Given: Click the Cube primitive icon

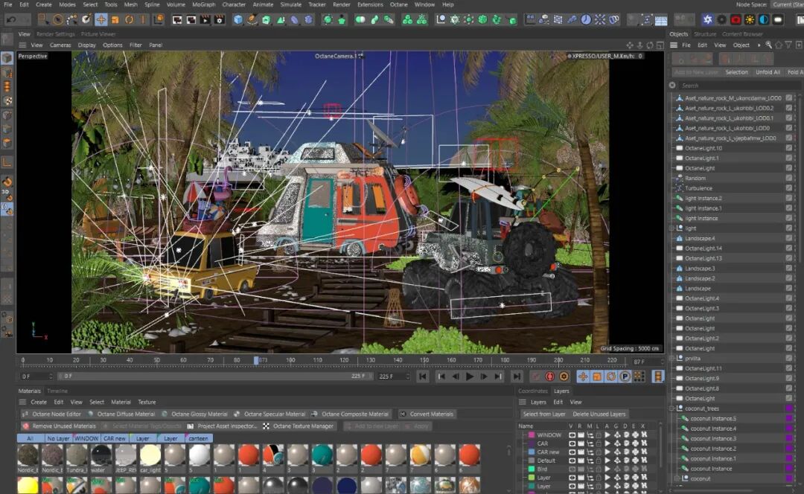Looking at the screenshot, I should pyautogui.click(x=238, y=20).
